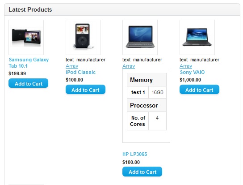Image resolution: width=243 pixels, height=185 pixels.
Task: Select the Memory attribute header
Action: pos(147,80)
